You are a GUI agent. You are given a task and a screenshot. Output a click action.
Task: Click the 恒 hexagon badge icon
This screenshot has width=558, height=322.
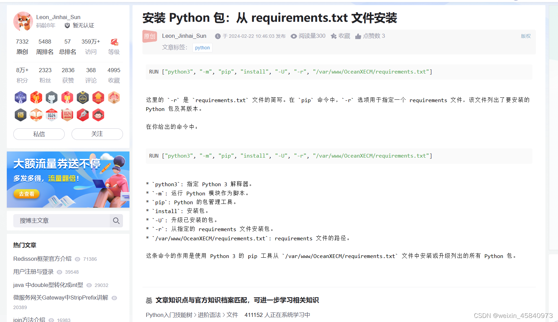click(x=20, y=115)
